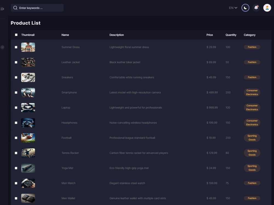Click description 'Black leather biker jacket'
Viewport: 274px width, 205px height.
tap(125, 62)
